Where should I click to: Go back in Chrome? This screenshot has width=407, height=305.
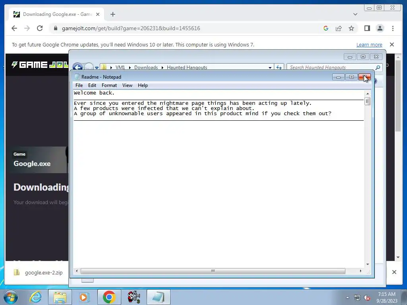tap(14, 28)
